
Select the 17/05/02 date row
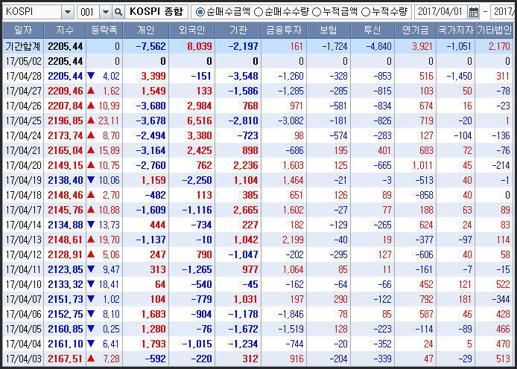point(258,61)
